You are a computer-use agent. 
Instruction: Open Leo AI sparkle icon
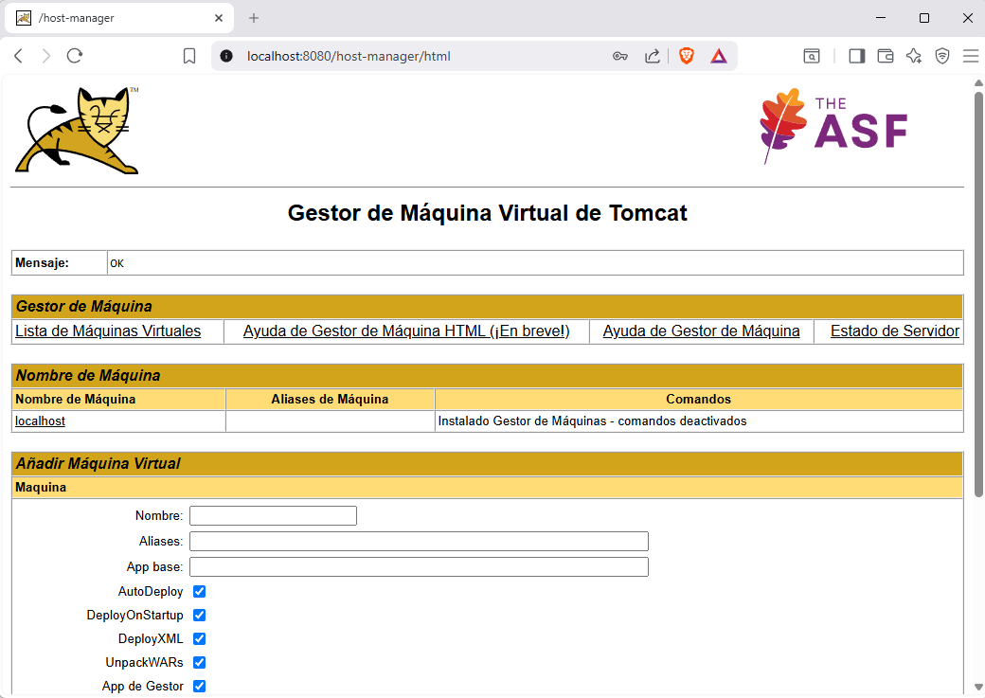point(913,56)
